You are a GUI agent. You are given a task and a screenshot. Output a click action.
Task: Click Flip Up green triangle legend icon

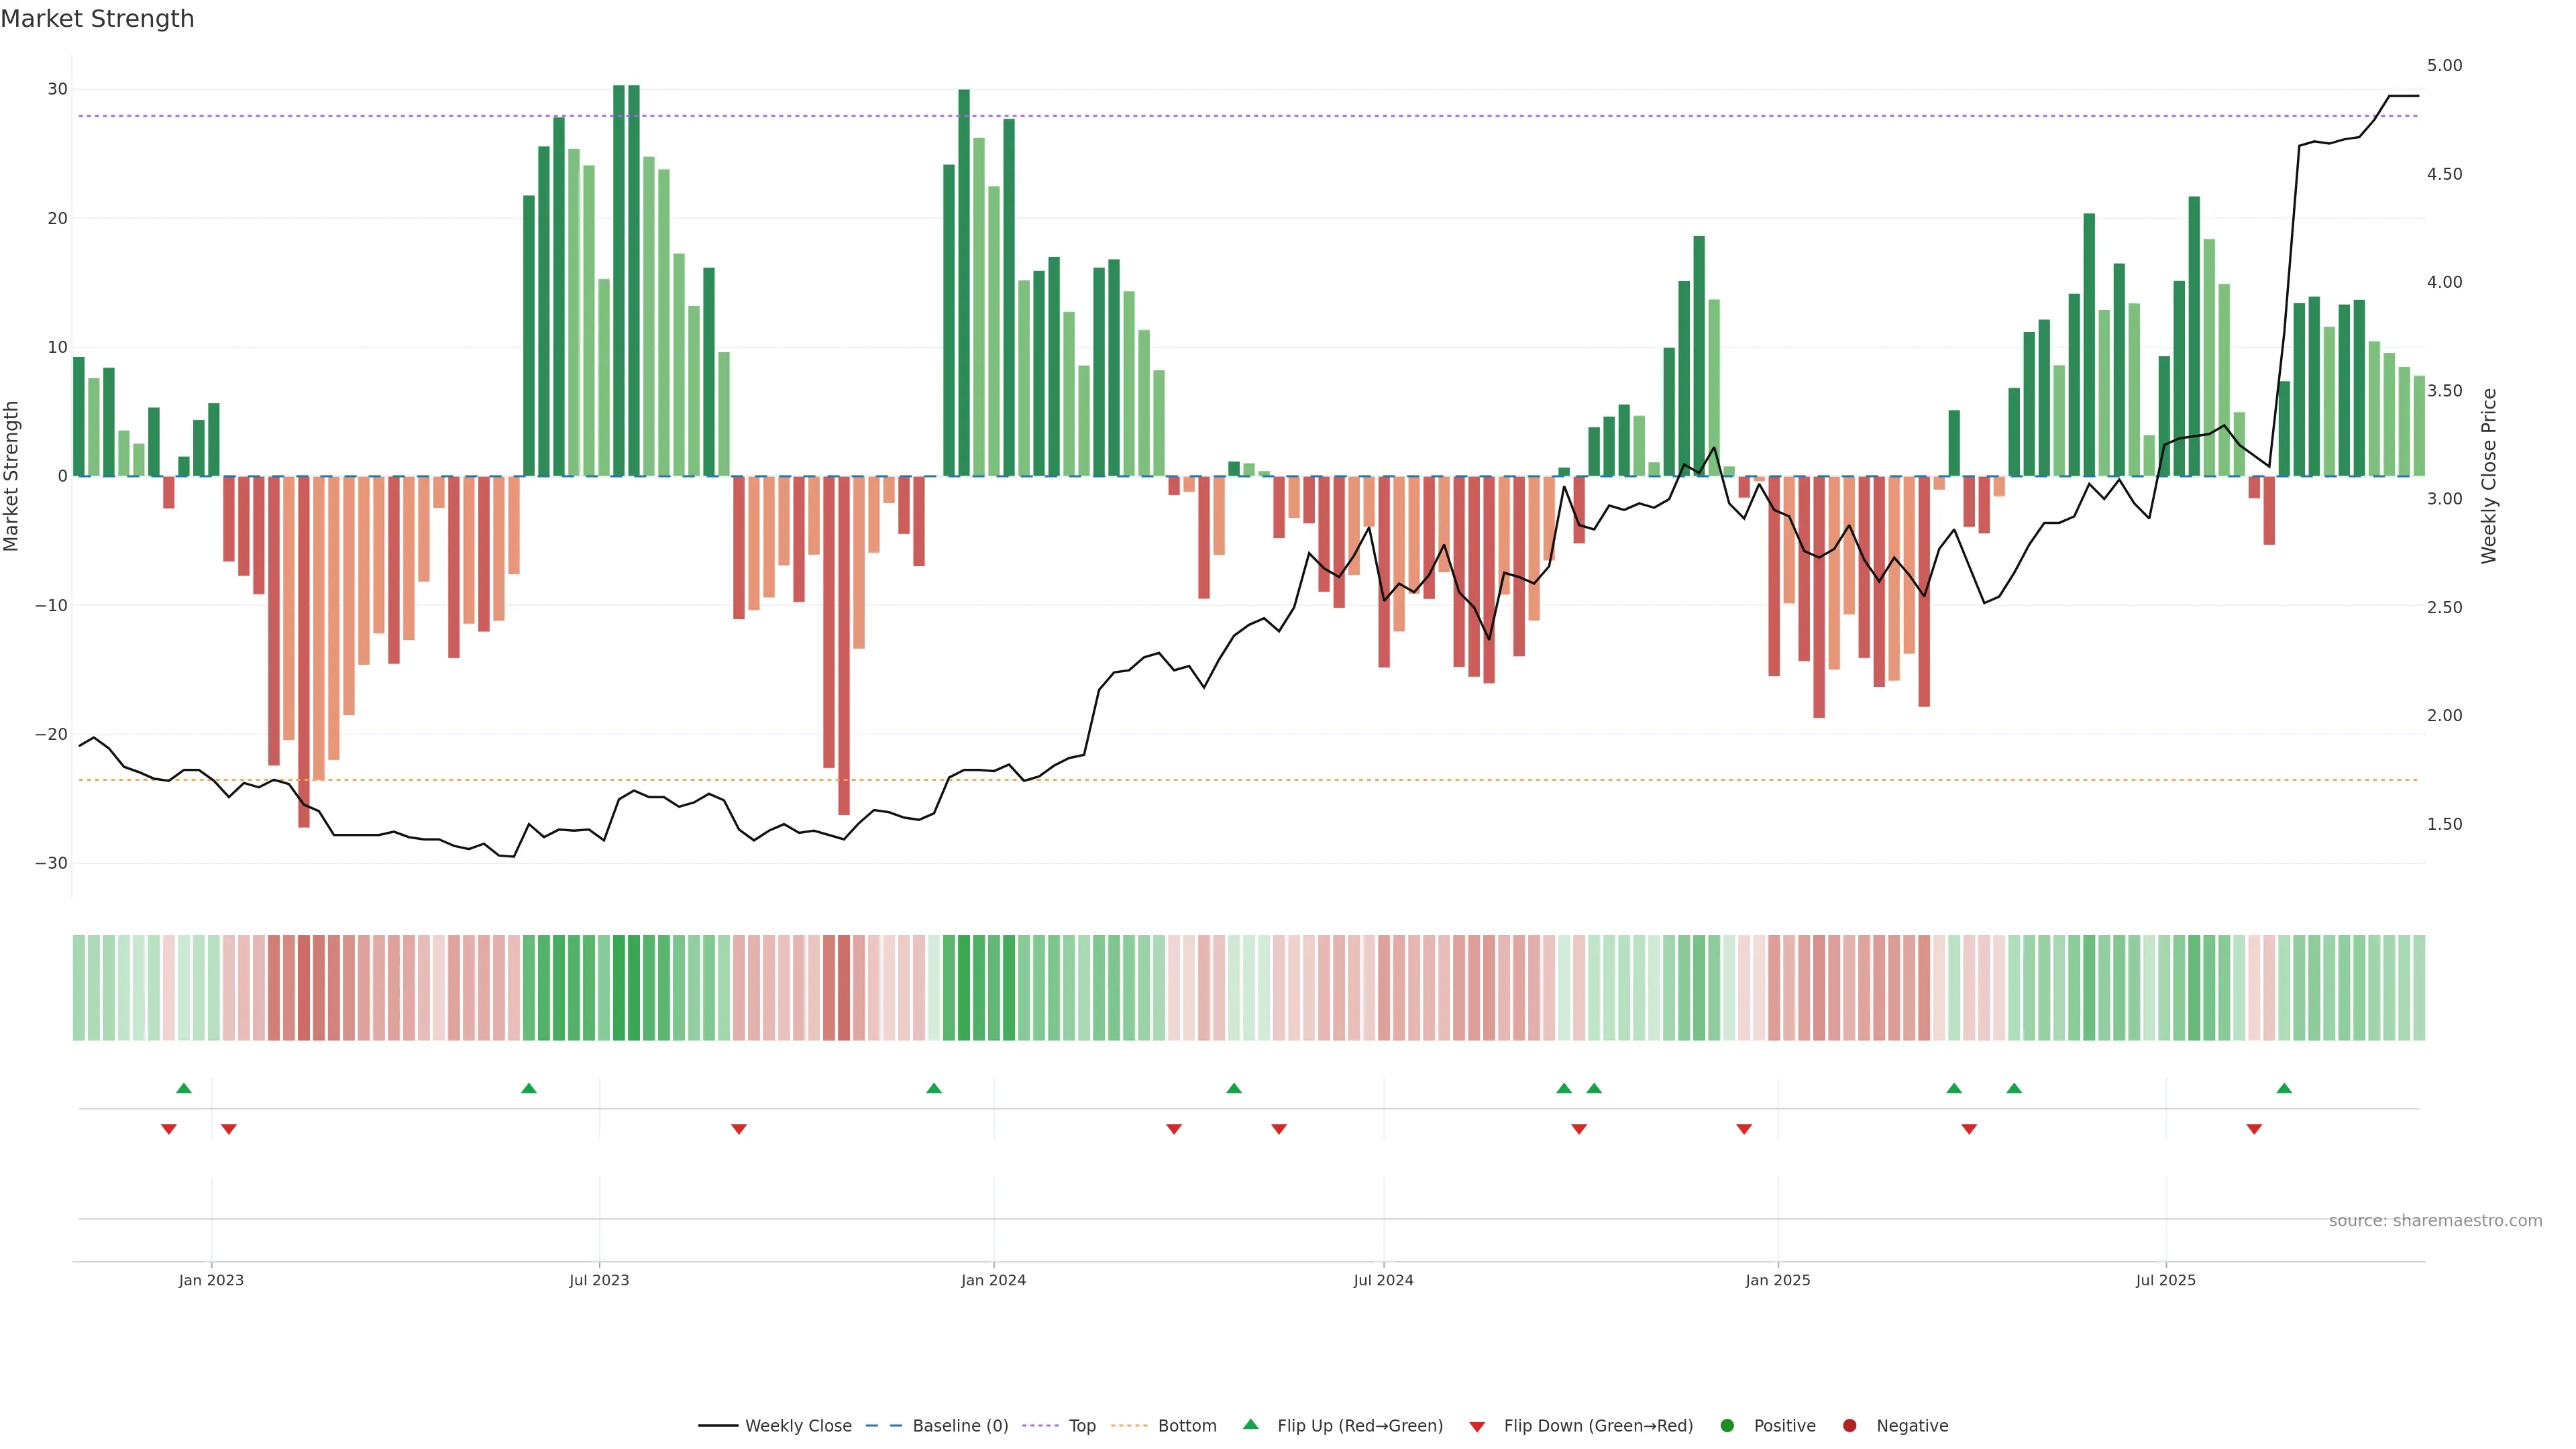(x=1250, y=1424)
